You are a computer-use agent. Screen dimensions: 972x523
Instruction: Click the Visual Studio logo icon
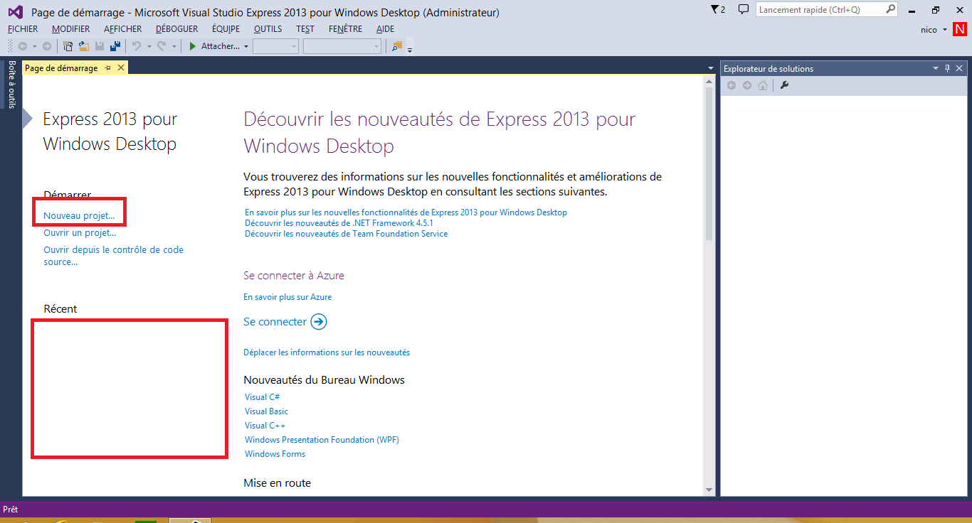[15, 12]
